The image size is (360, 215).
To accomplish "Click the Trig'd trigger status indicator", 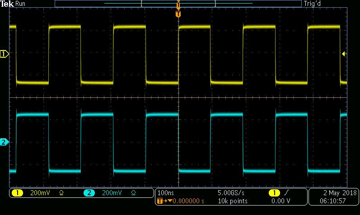I will 313,4.
